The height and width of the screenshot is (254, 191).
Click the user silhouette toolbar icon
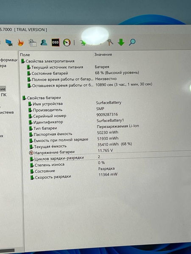tap(44, 42)
